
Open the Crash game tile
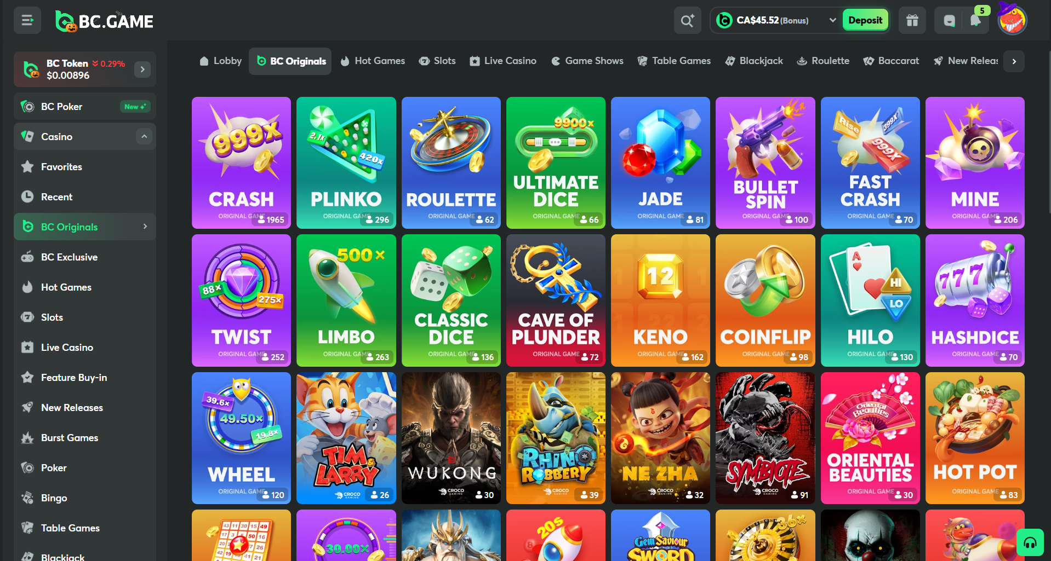pyautogui.click(x=241, y=163)
